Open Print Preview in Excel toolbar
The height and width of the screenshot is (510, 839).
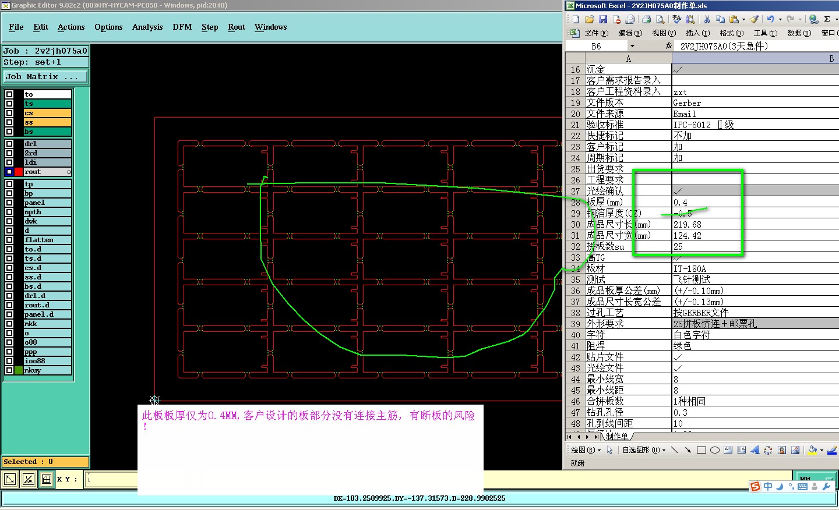(660, 19)
